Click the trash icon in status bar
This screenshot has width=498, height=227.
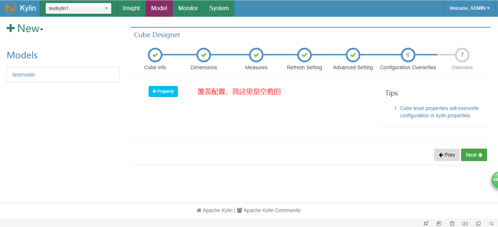click(452, 223)
